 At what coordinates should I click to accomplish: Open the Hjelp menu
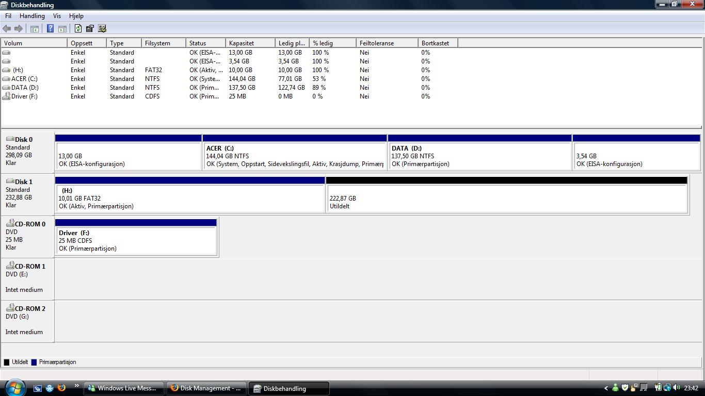(x=76, y=16)
